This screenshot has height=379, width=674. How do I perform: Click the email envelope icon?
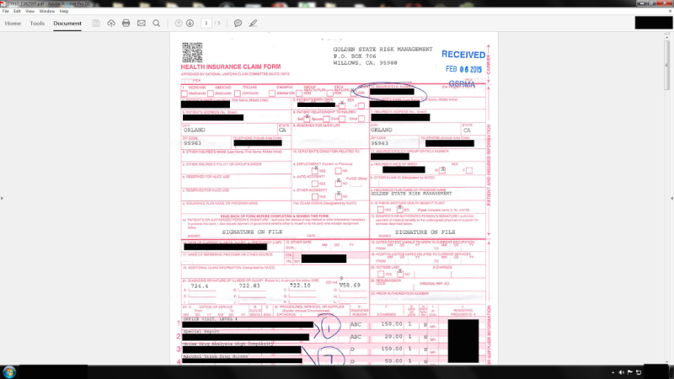(141, 23)
